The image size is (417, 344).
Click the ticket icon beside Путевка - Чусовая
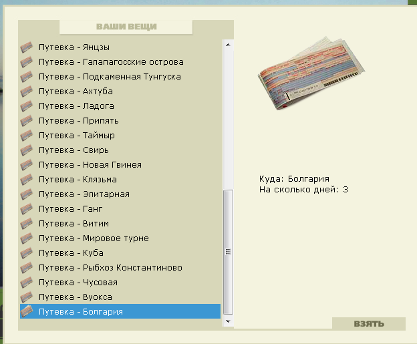[26, 283]
